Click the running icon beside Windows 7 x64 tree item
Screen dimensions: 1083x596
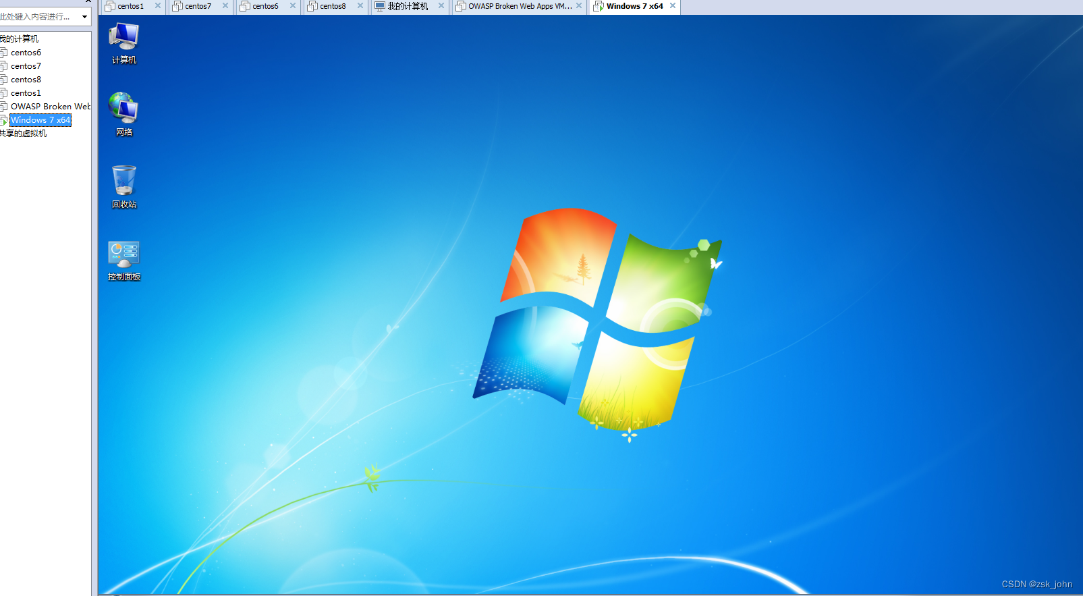[3, 120]
